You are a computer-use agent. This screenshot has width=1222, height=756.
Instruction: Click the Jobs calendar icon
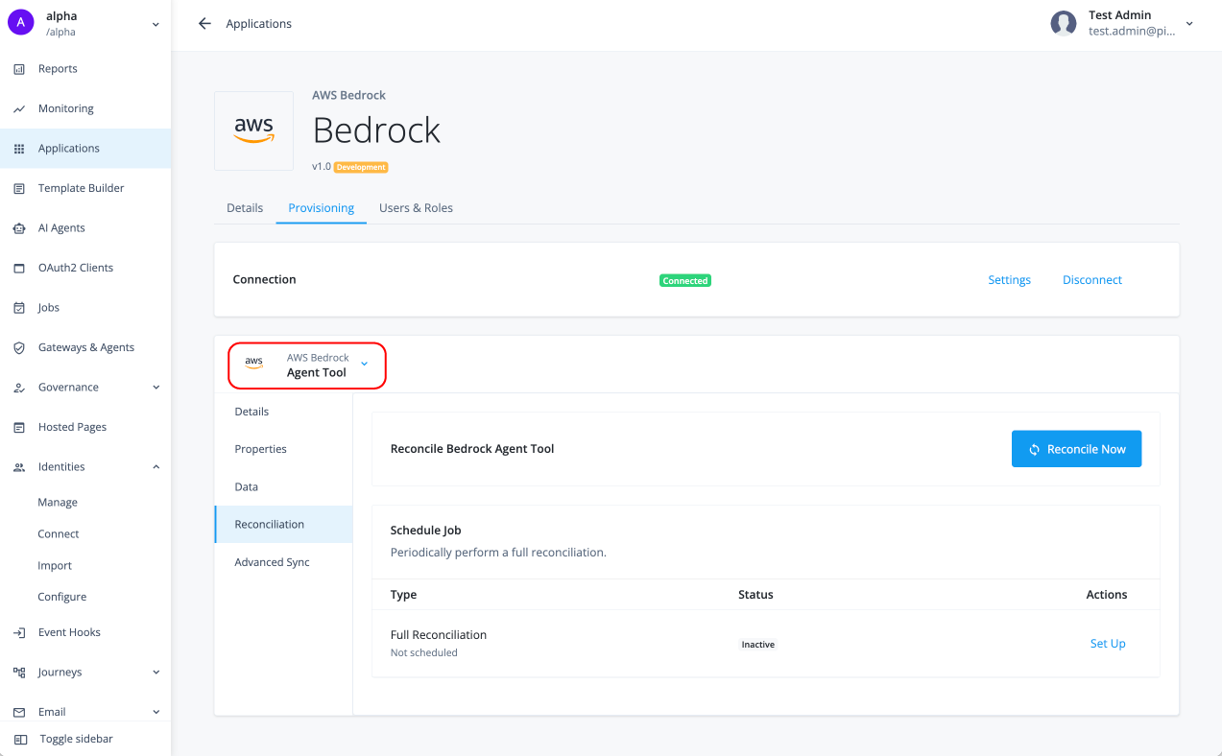pos(19,308)
